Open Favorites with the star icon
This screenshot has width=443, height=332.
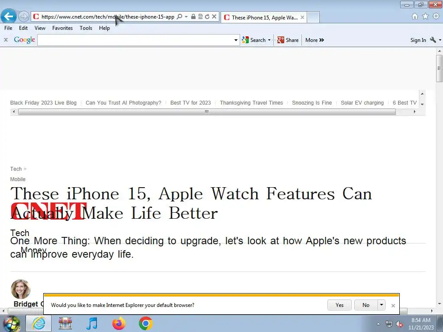[425, 16]
